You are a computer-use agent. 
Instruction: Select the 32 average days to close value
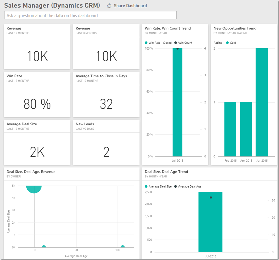(x=106, y=104)
